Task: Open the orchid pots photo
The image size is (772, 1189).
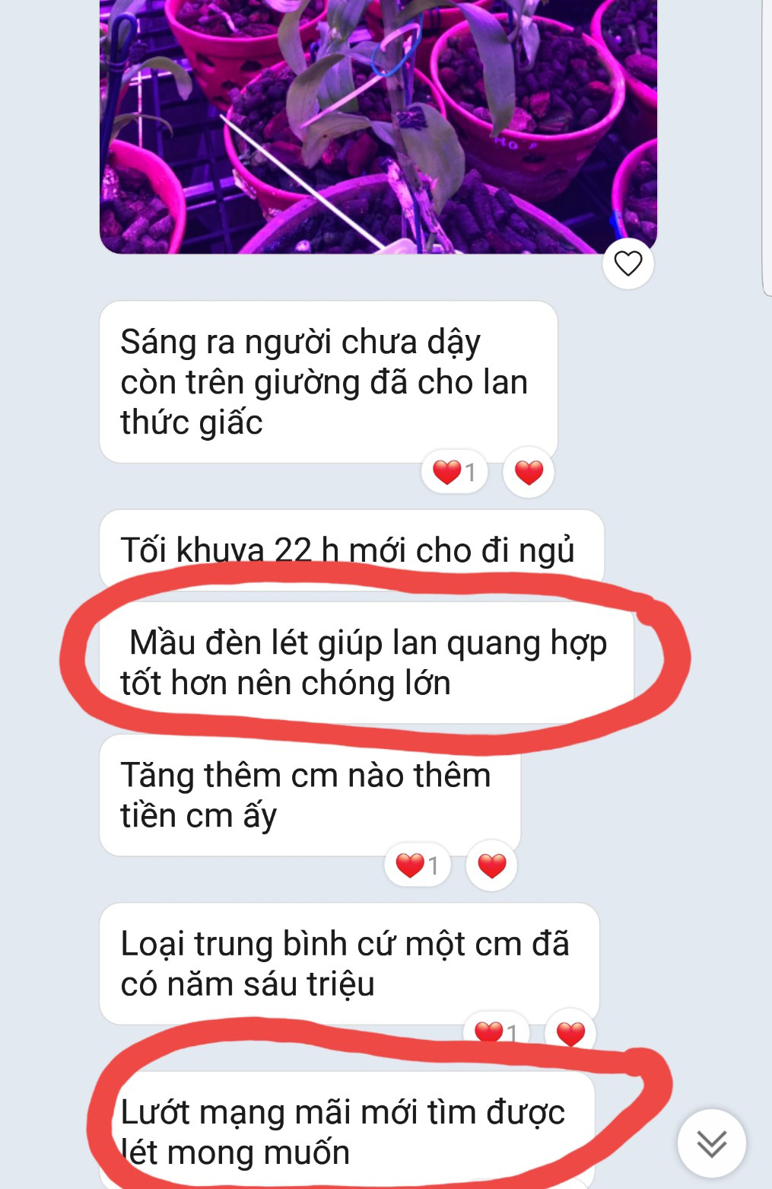Action: [378, 126]
